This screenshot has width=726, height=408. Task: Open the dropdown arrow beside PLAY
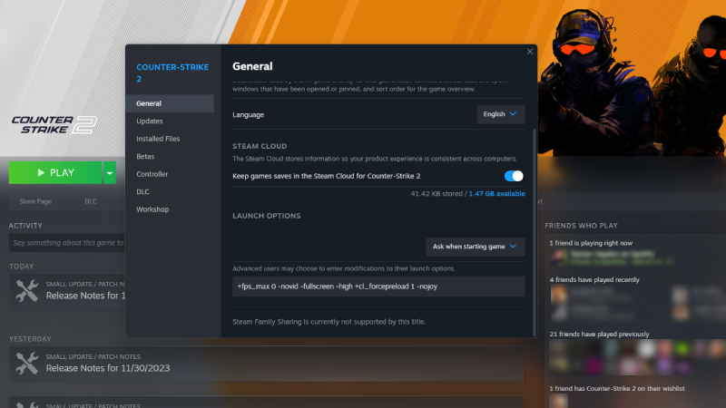click(x=110, y=172)
